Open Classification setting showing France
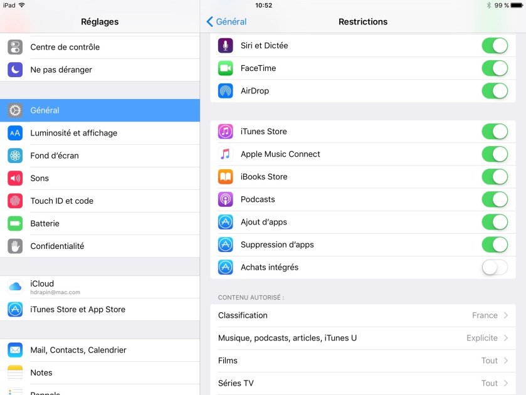 pyautogui.click(x=362, y=315)
